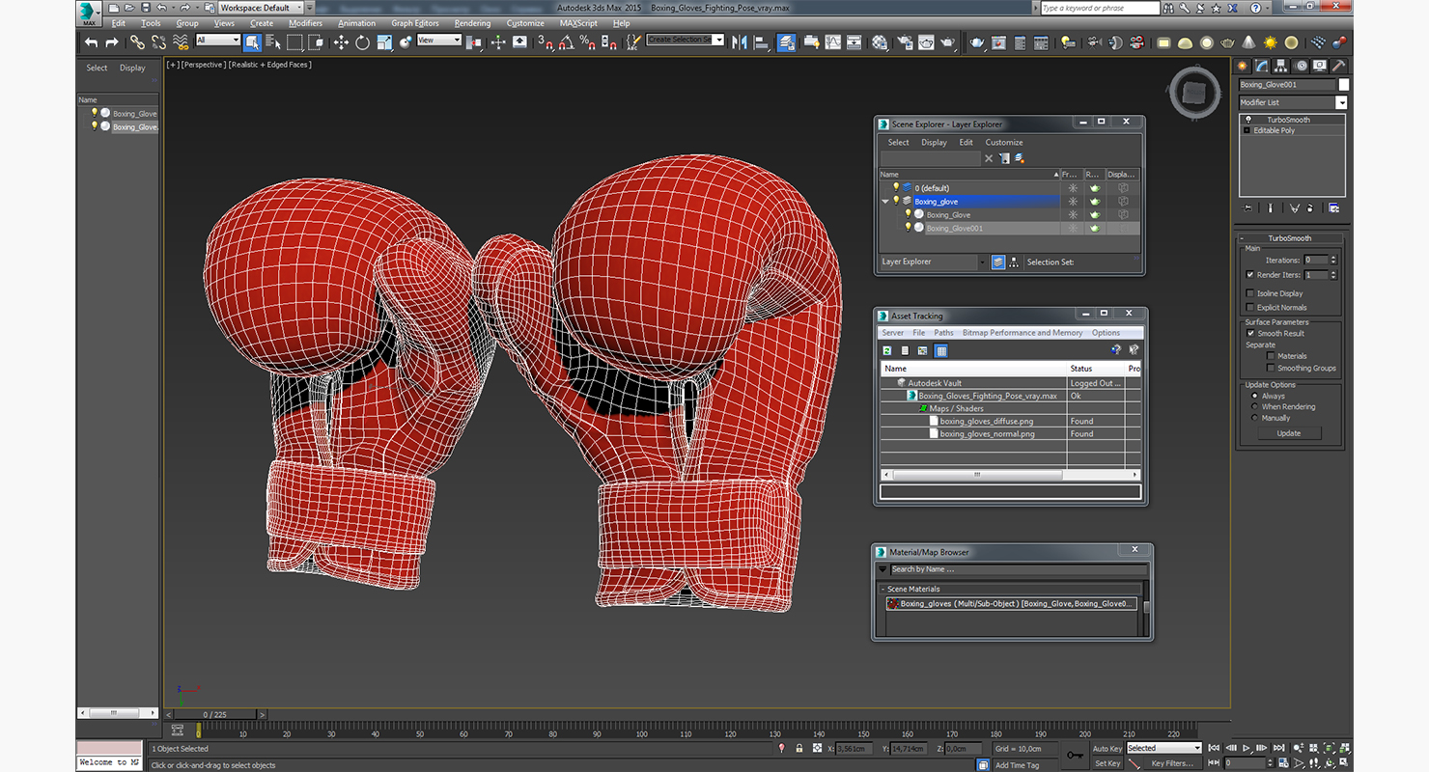Enable Separate by Smoothing Groups checkbox
Screen dimensions: 1429x772
tap(1271, 368)
